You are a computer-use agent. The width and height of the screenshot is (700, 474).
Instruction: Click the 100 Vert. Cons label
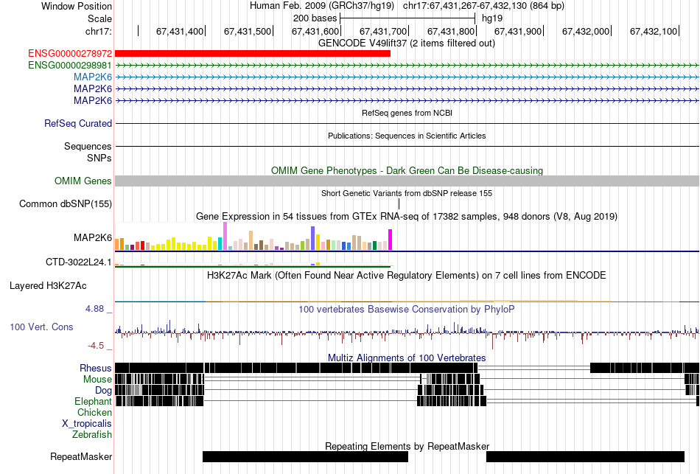point(41,327)
